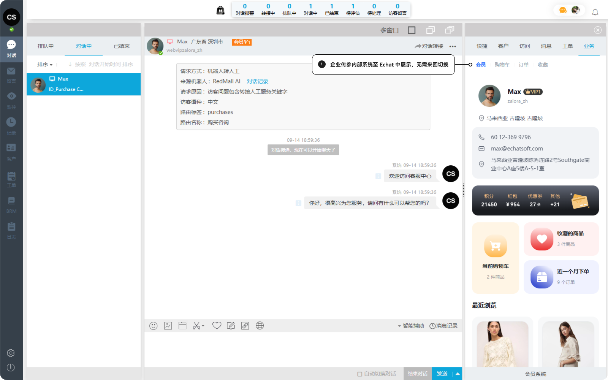Open the scissors screenshot tool
Image resolution: width=608 pixels, height=380 pixels.
click(x=196, y=326)
